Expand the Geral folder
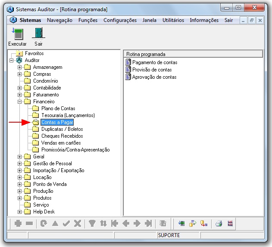Image resolution: width=272 pixels, height=247 pixels. (x=19, y=157)
